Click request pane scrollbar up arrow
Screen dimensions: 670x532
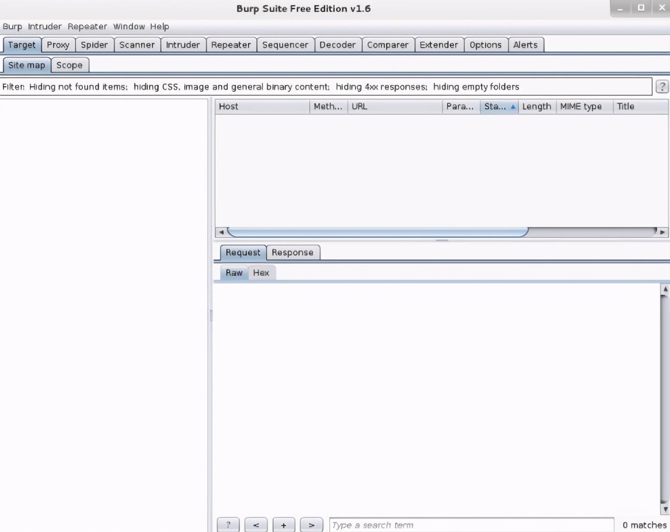tap(665, 289)
